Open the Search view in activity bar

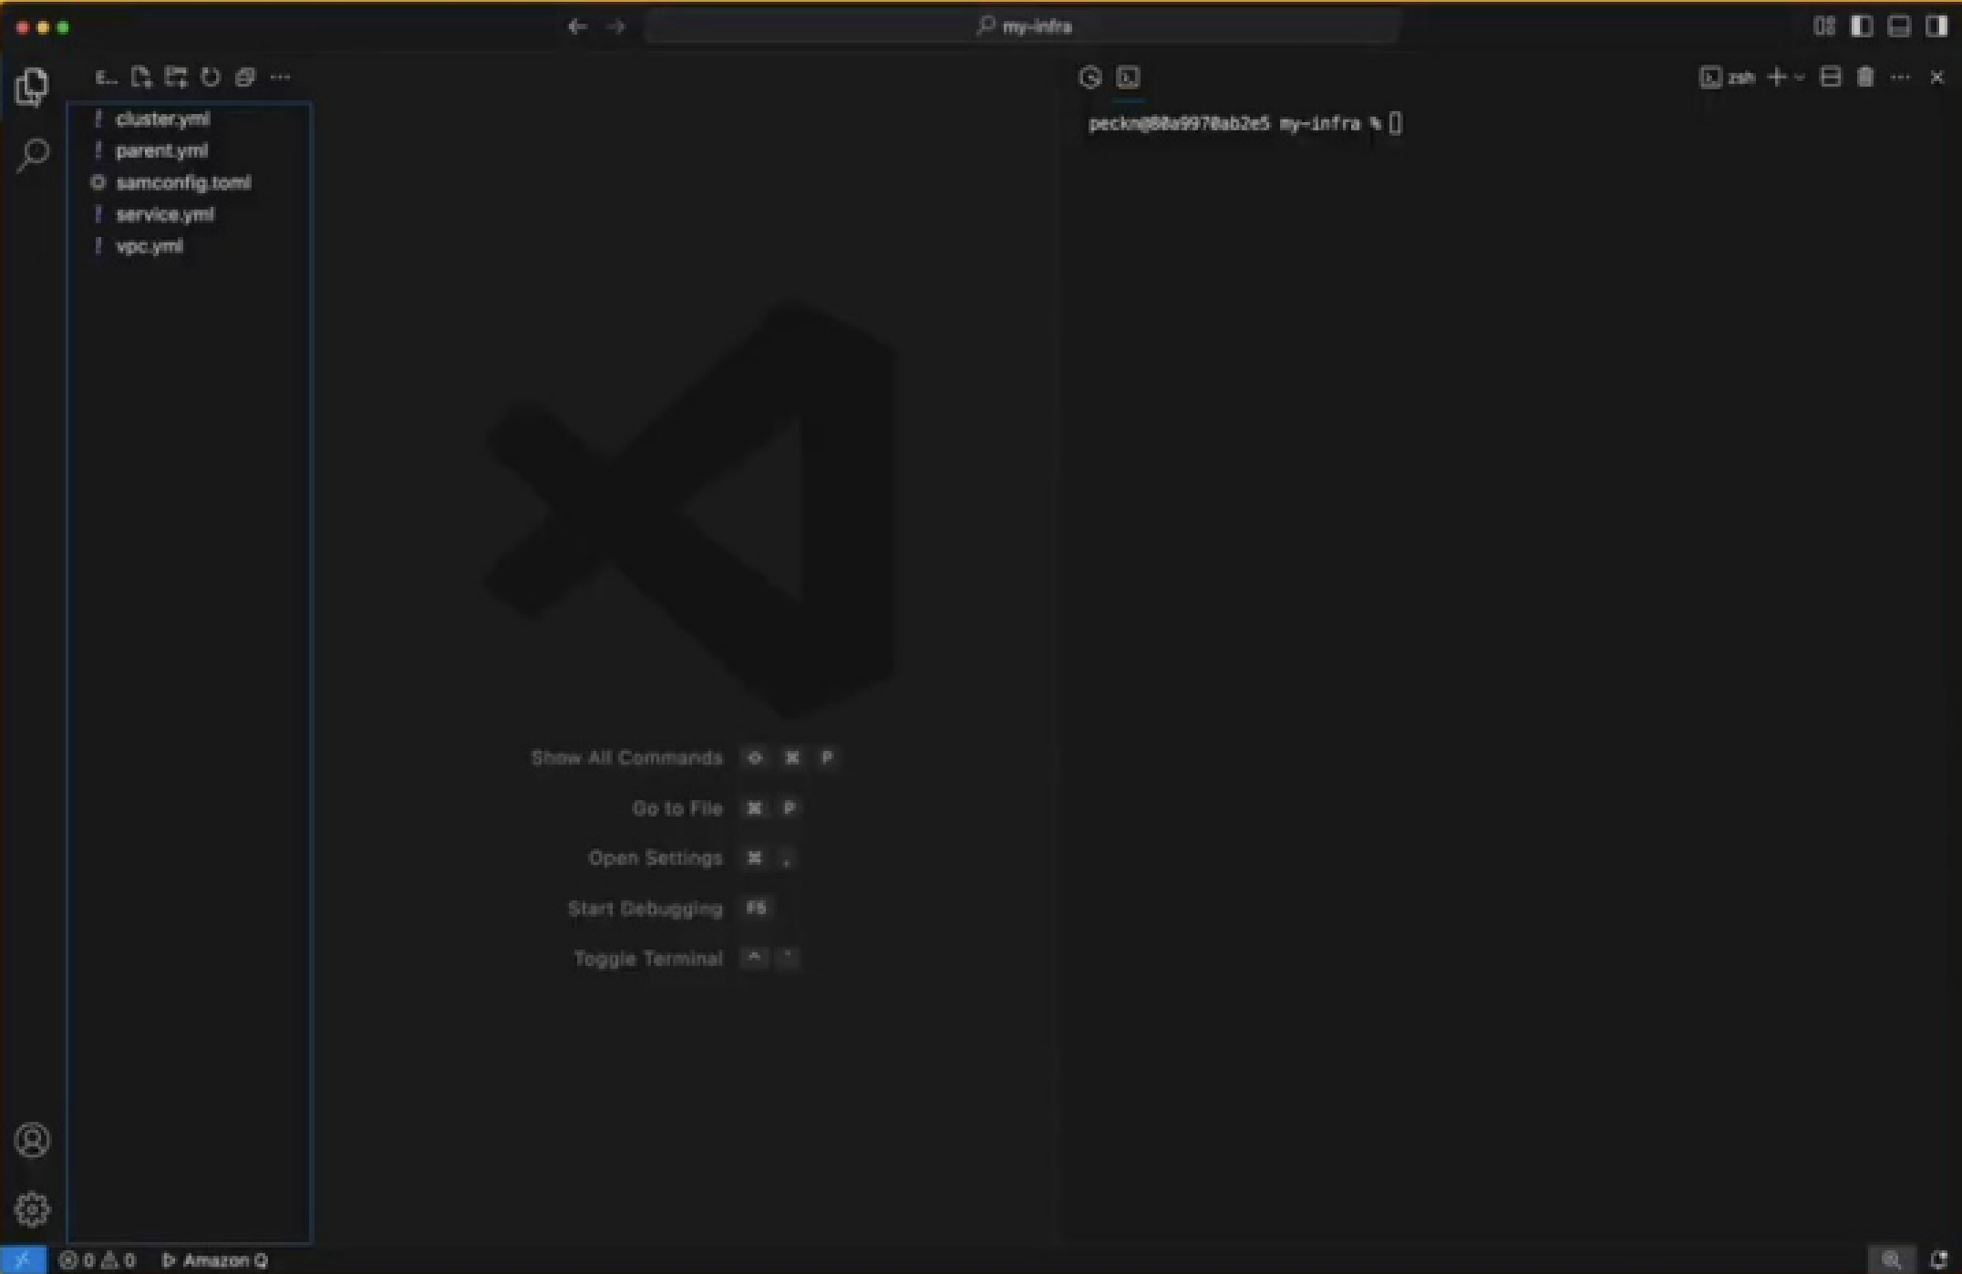click(33, 155)
